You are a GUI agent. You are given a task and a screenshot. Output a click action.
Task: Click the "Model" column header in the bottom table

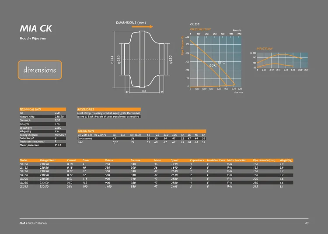24,160
